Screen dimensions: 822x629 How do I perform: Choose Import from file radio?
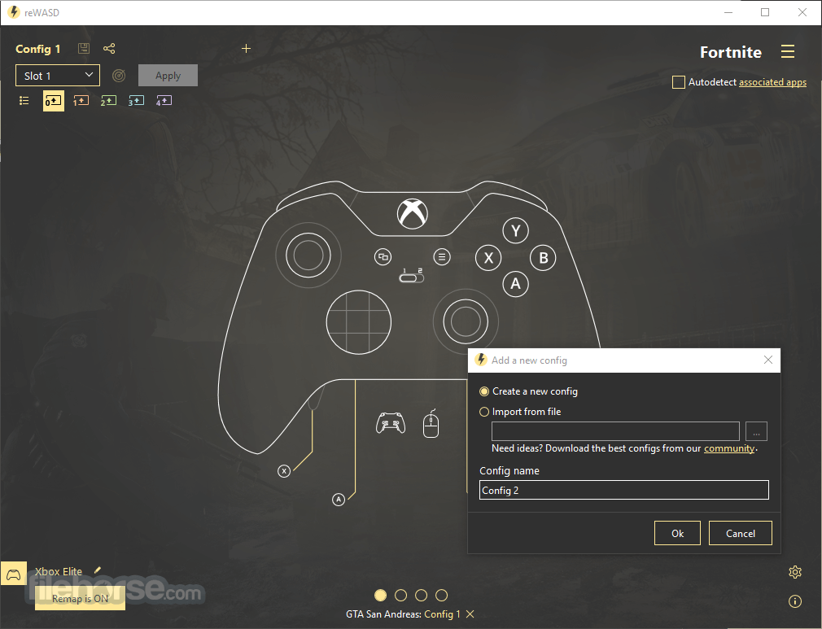[x=484, y=412]
